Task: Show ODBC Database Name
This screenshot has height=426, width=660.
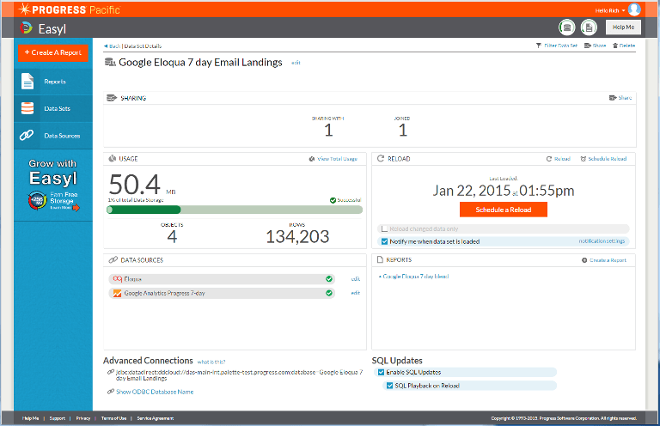Action: click(155, 392)
